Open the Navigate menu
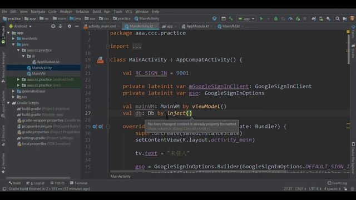This screenshot has height=200, width=356. coord(38,12)
